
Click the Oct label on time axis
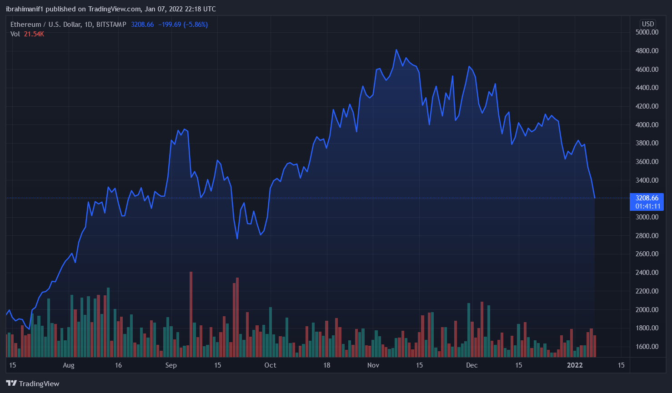tap(270, 365)
